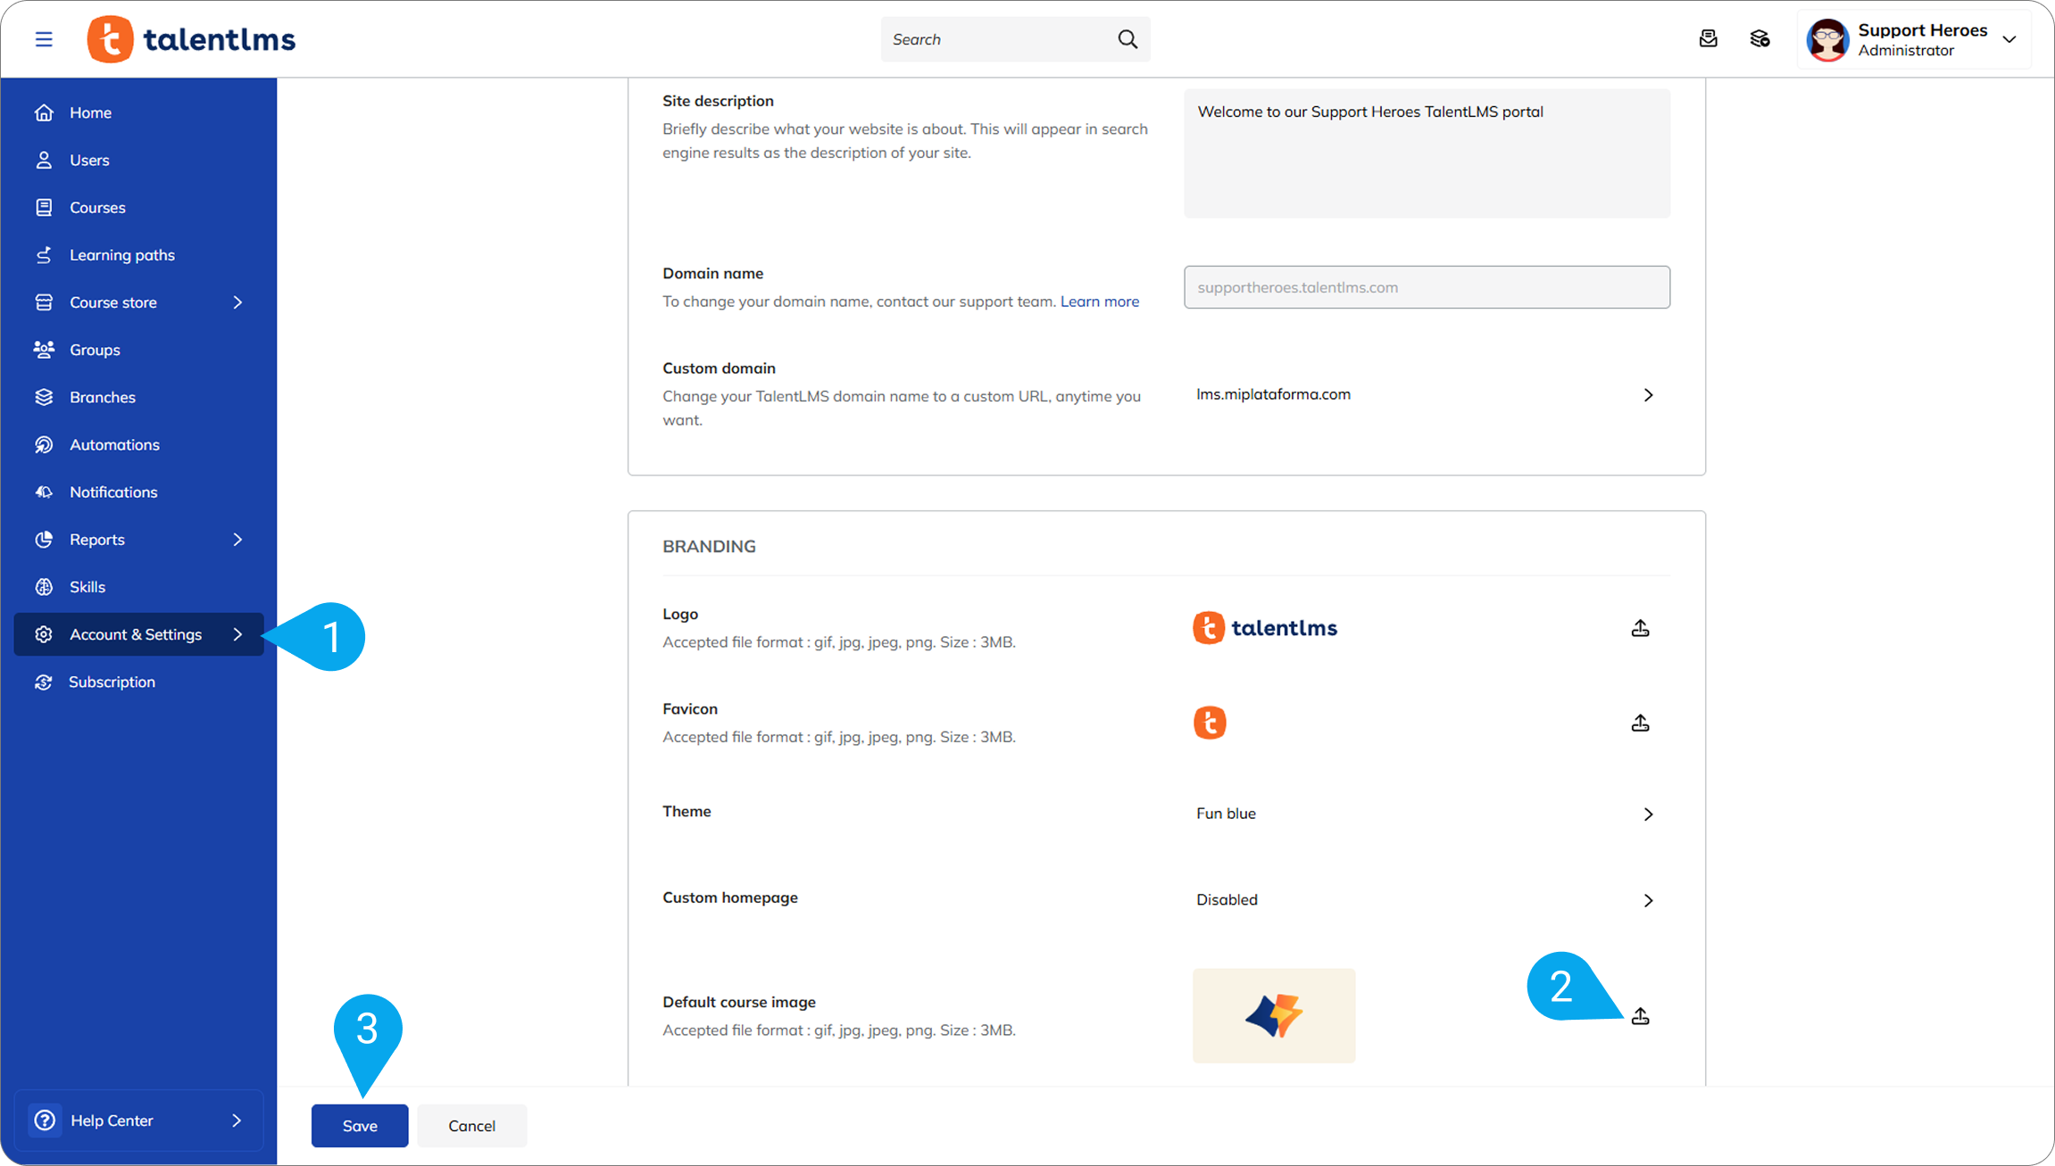Go to Automations in sidebar
Viewport: 2055px width, 1166px height.
pyautogui.click(x=114, y=444)
